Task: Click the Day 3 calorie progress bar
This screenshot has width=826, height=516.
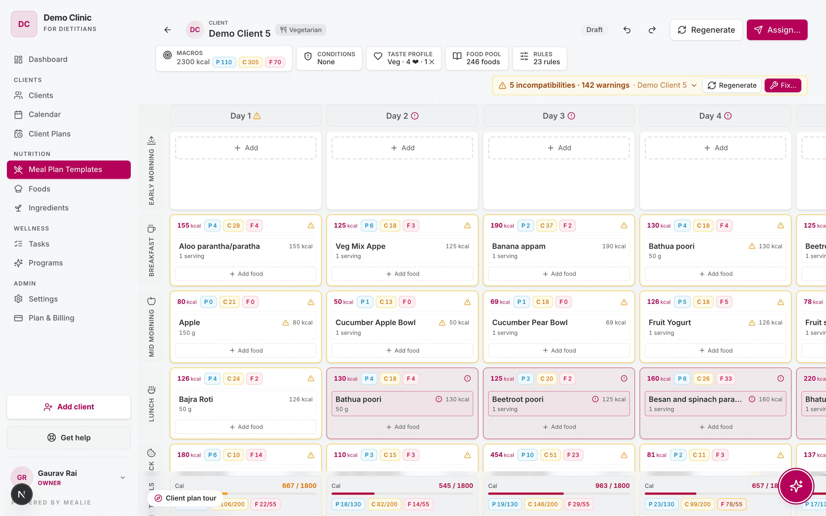Action: click(x=559, y=493)
